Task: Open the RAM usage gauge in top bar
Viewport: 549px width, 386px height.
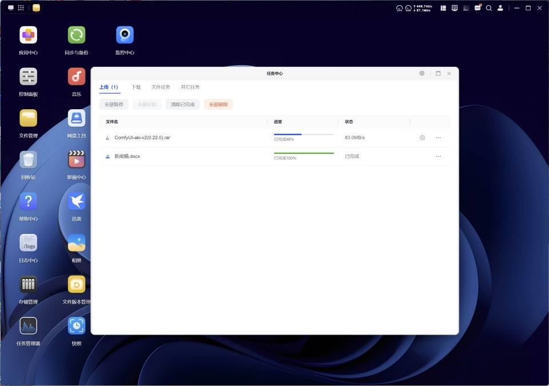Action: coord(408,8)
